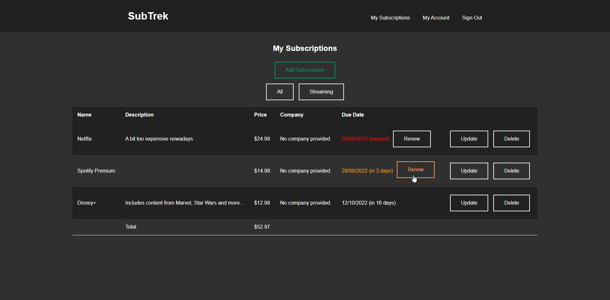Click the SubTrek logo
The height and width of the screenshot is (300, 610).
[148, 16]
